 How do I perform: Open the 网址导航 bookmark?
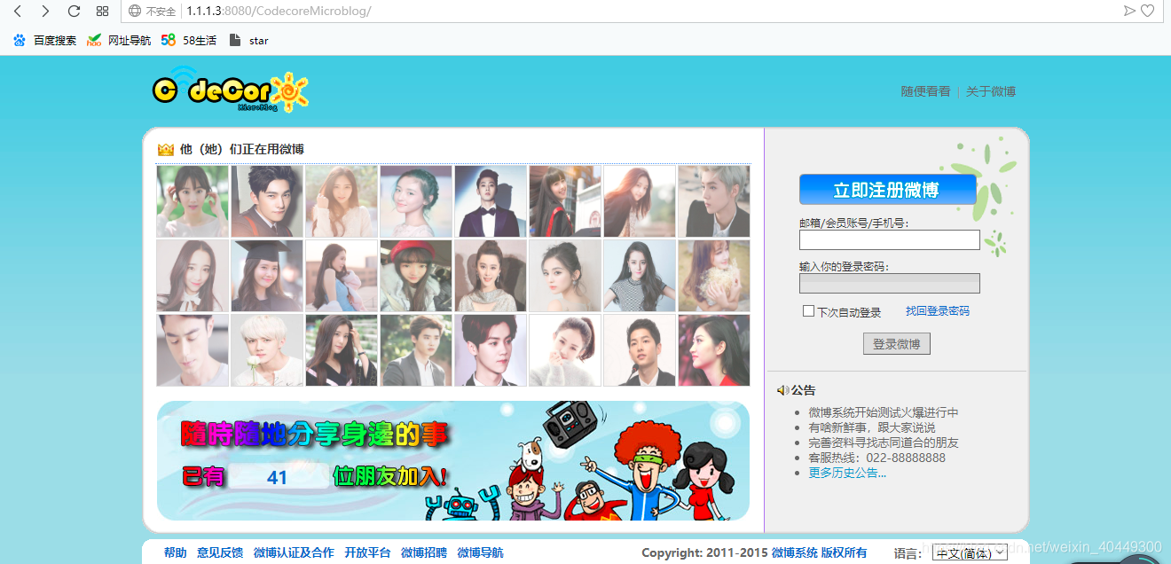119,40
